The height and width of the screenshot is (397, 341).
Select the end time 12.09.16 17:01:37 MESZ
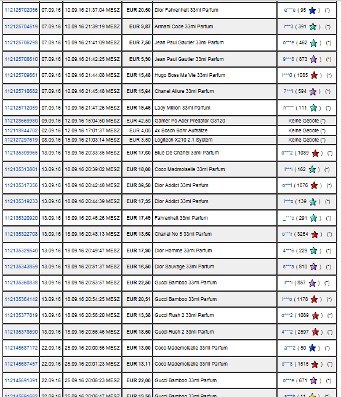[92, 130]
